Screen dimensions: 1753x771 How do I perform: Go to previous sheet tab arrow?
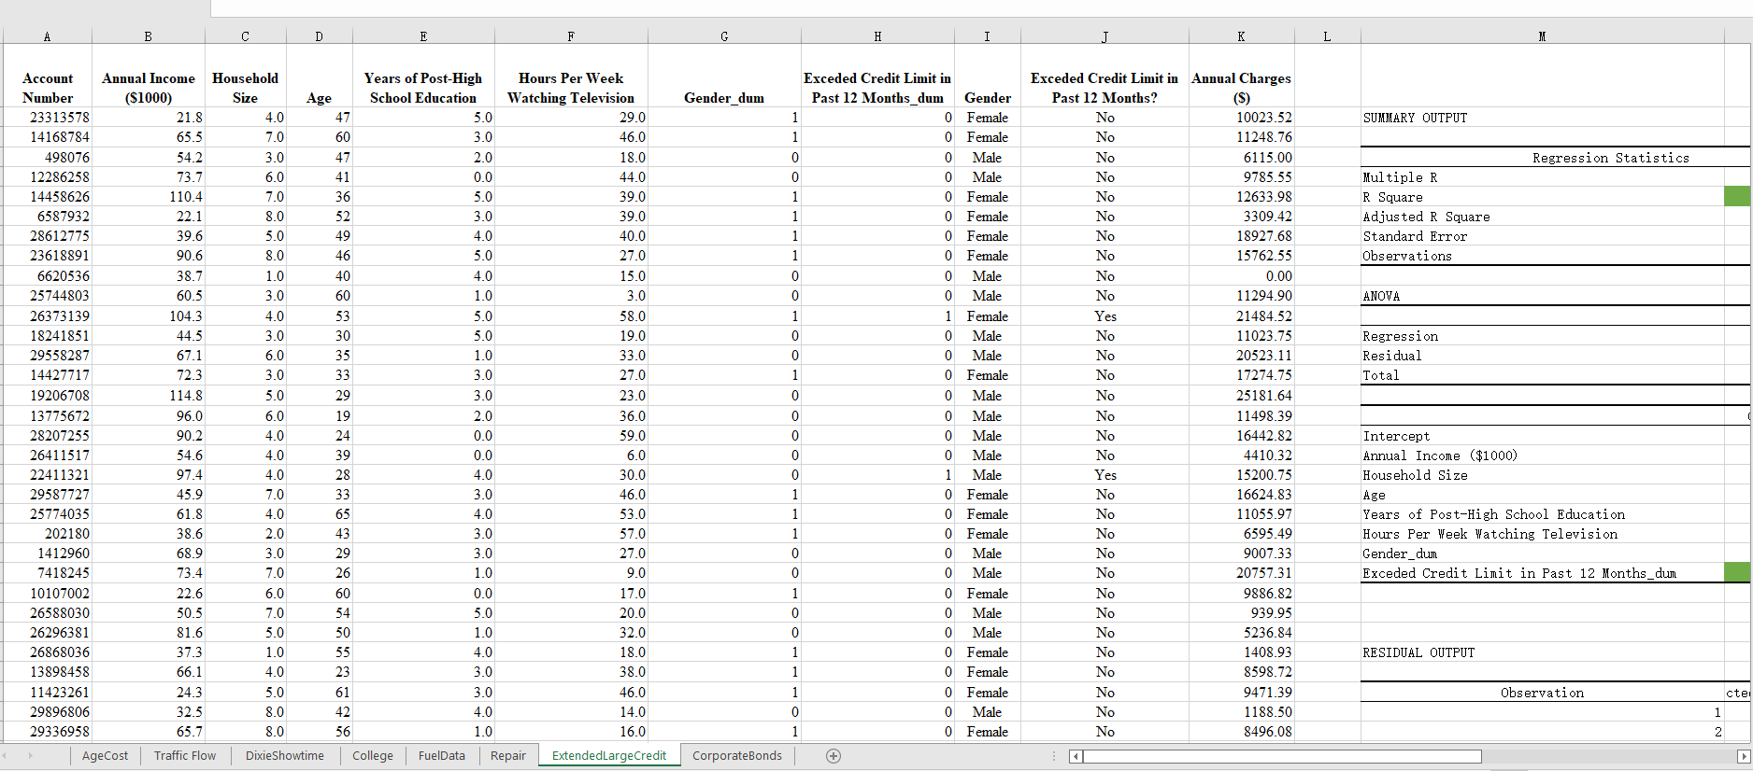[x=5, y=756]
